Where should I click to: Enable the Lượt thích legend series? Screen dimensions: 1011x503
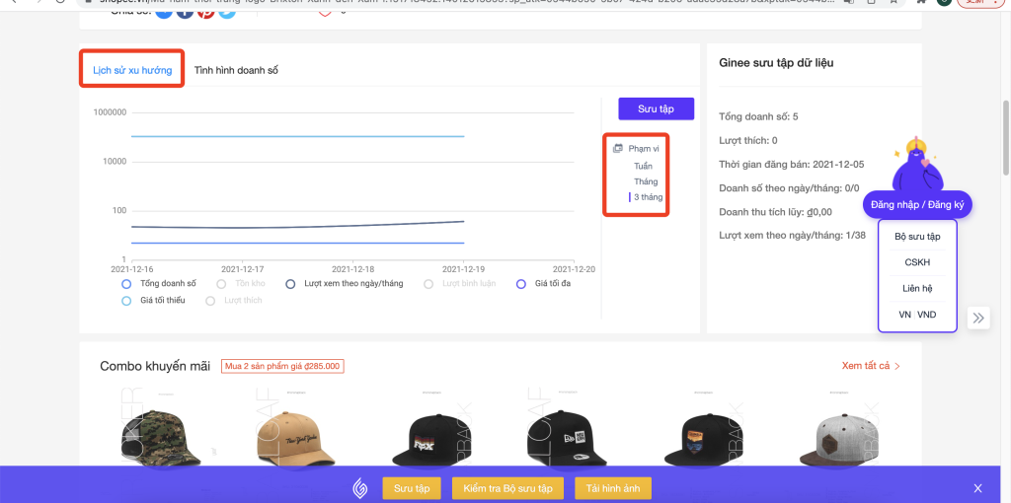coord(234,300)
